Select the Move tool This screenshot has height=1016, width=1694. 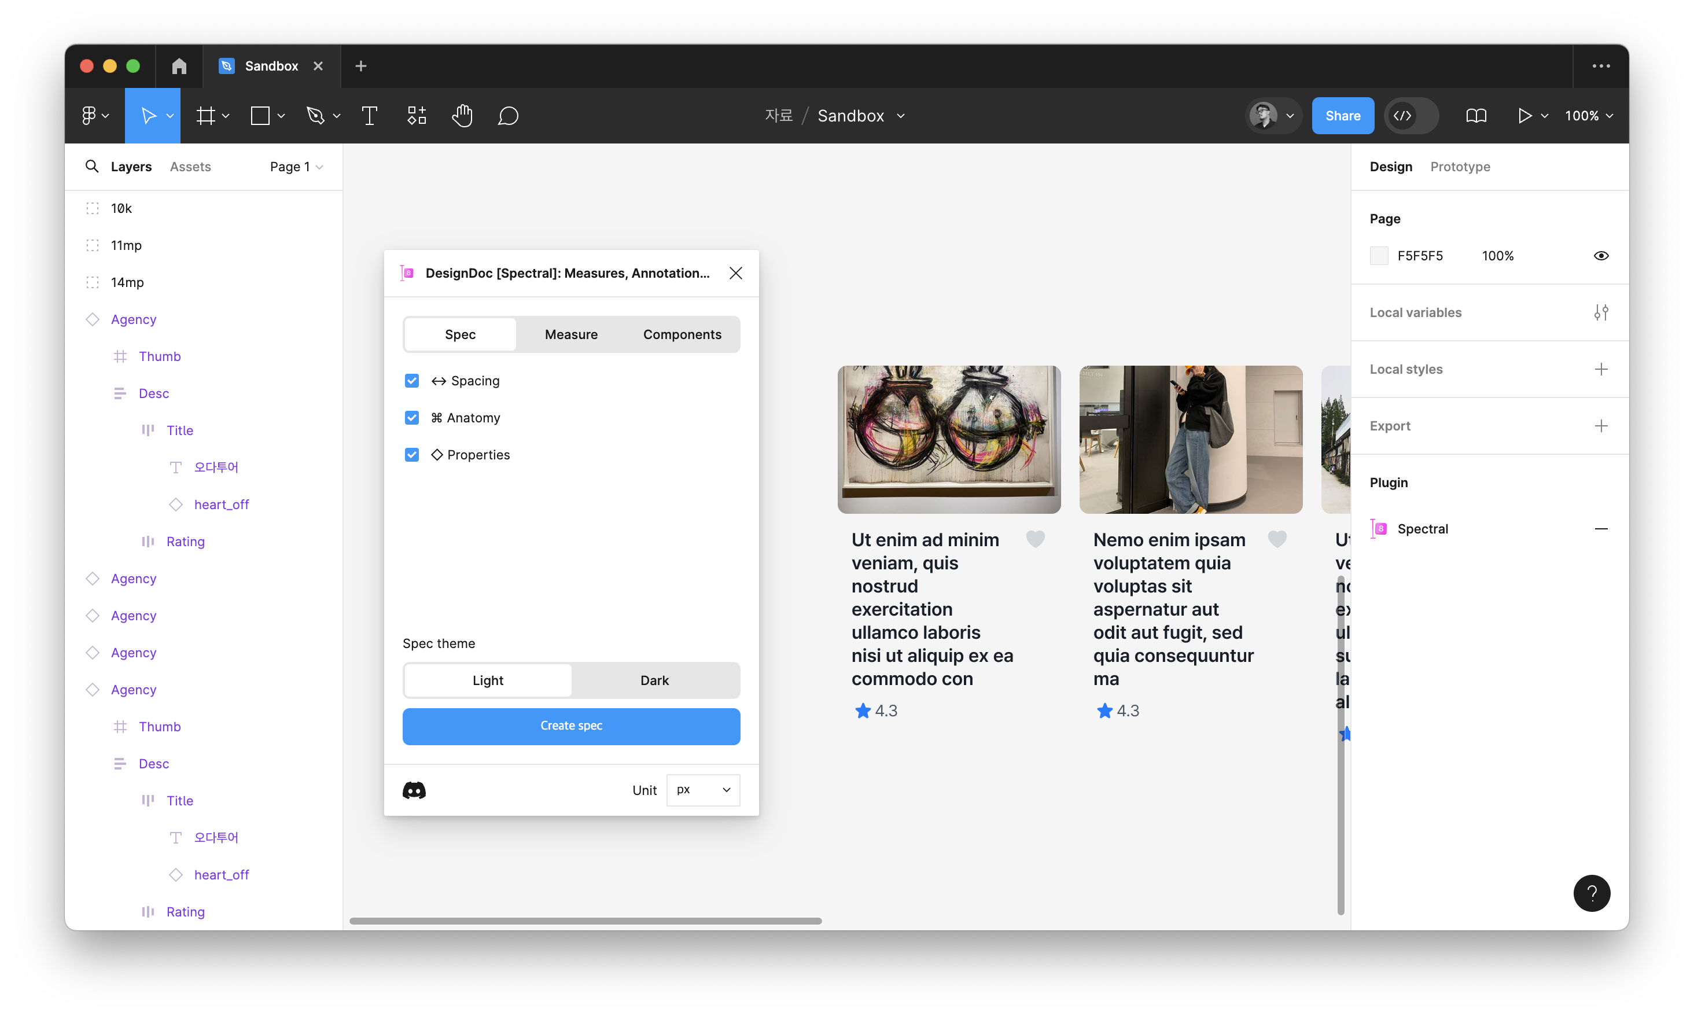click(x=148, y=116)
